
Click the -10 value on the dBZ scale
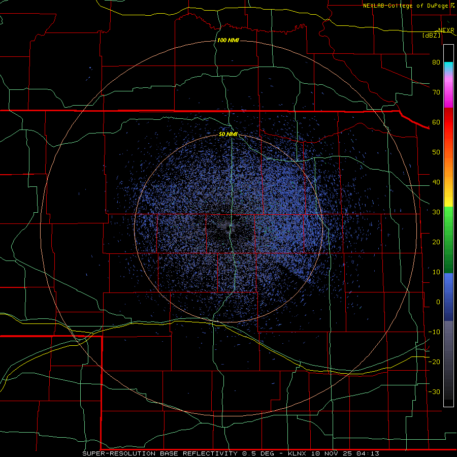[x=434, y=332]
